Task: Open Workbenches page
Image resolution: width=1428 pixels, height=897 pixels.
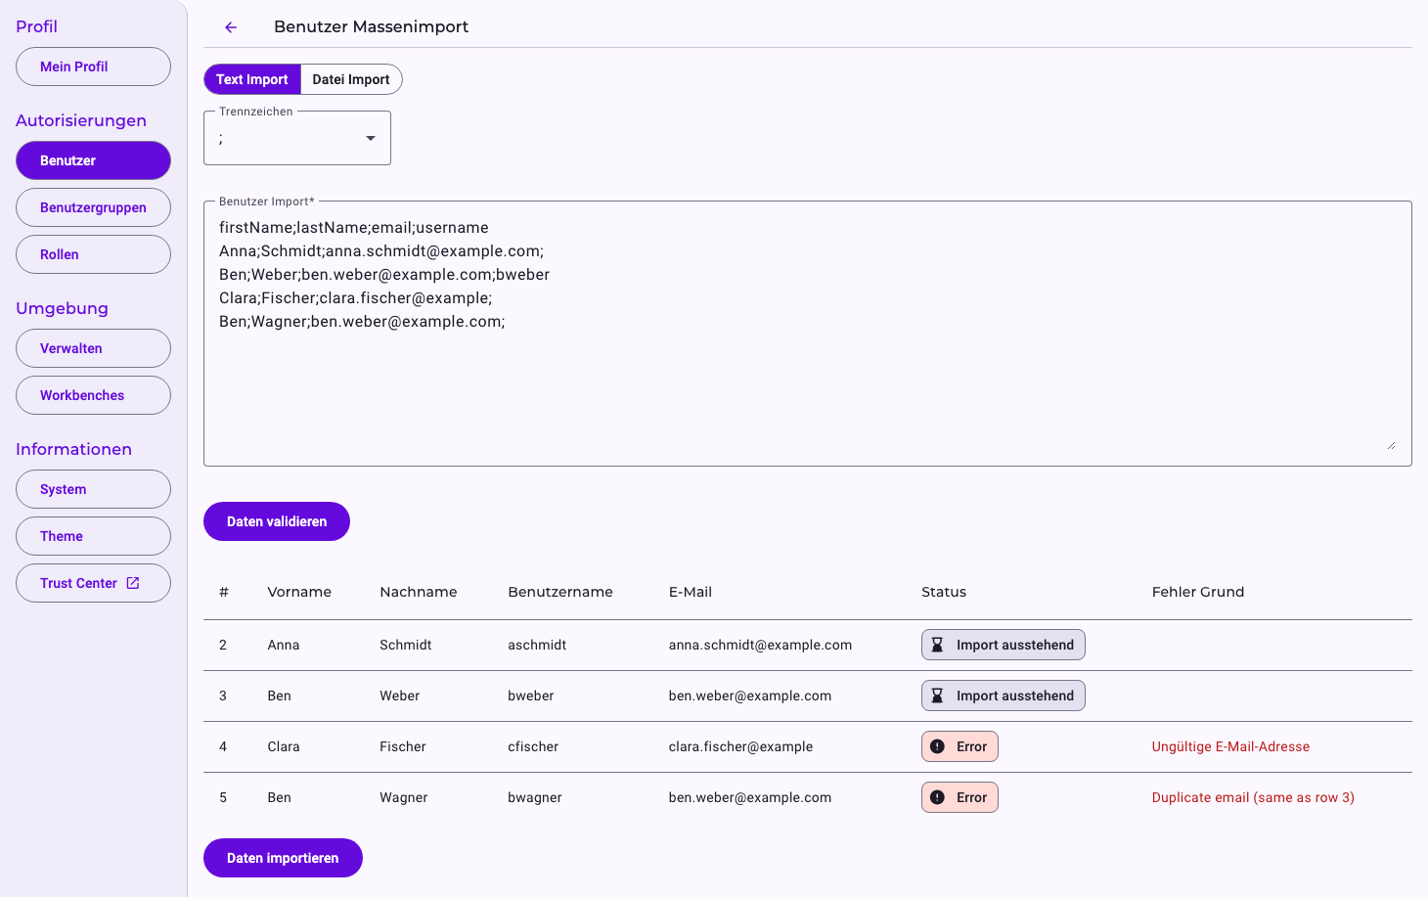Action: point(93,395)
